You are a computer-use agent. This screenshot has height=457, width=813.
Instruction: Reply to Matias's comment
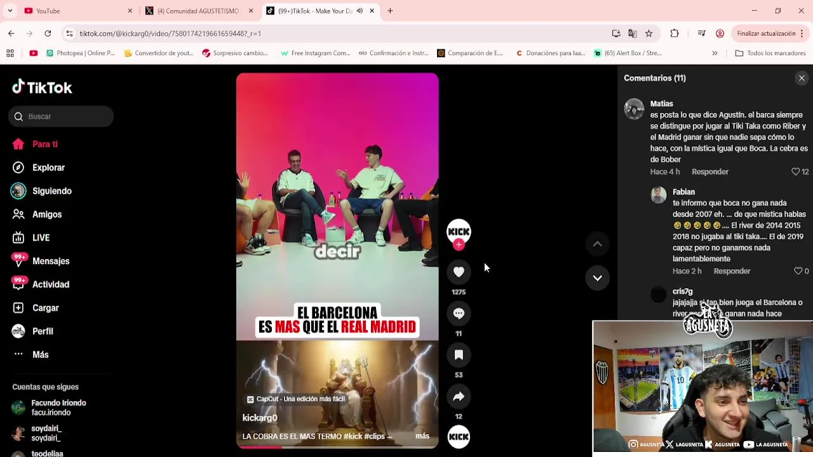click(x=710, y=172)
